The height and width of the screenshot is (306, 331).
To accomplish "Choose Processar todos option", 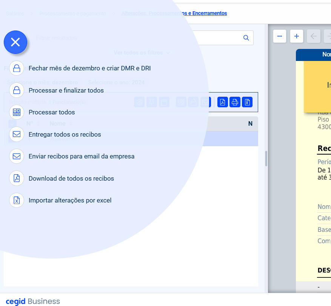I will (52, 112).
